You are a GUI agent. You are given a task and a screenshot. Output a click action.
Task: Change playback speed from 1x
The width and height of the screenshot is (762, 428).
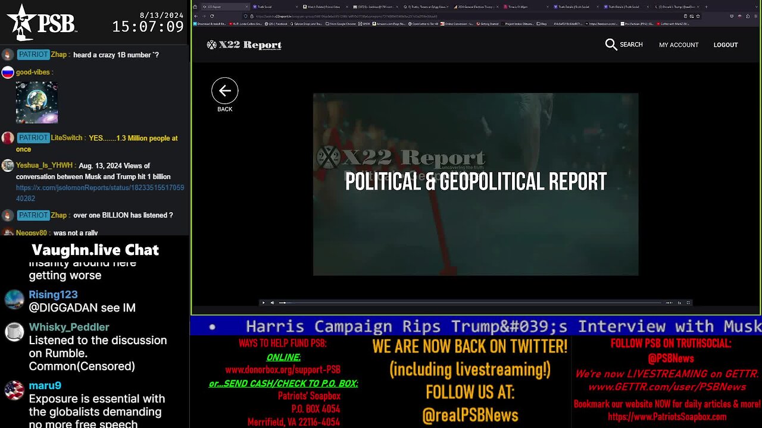(x=679, y=303)
